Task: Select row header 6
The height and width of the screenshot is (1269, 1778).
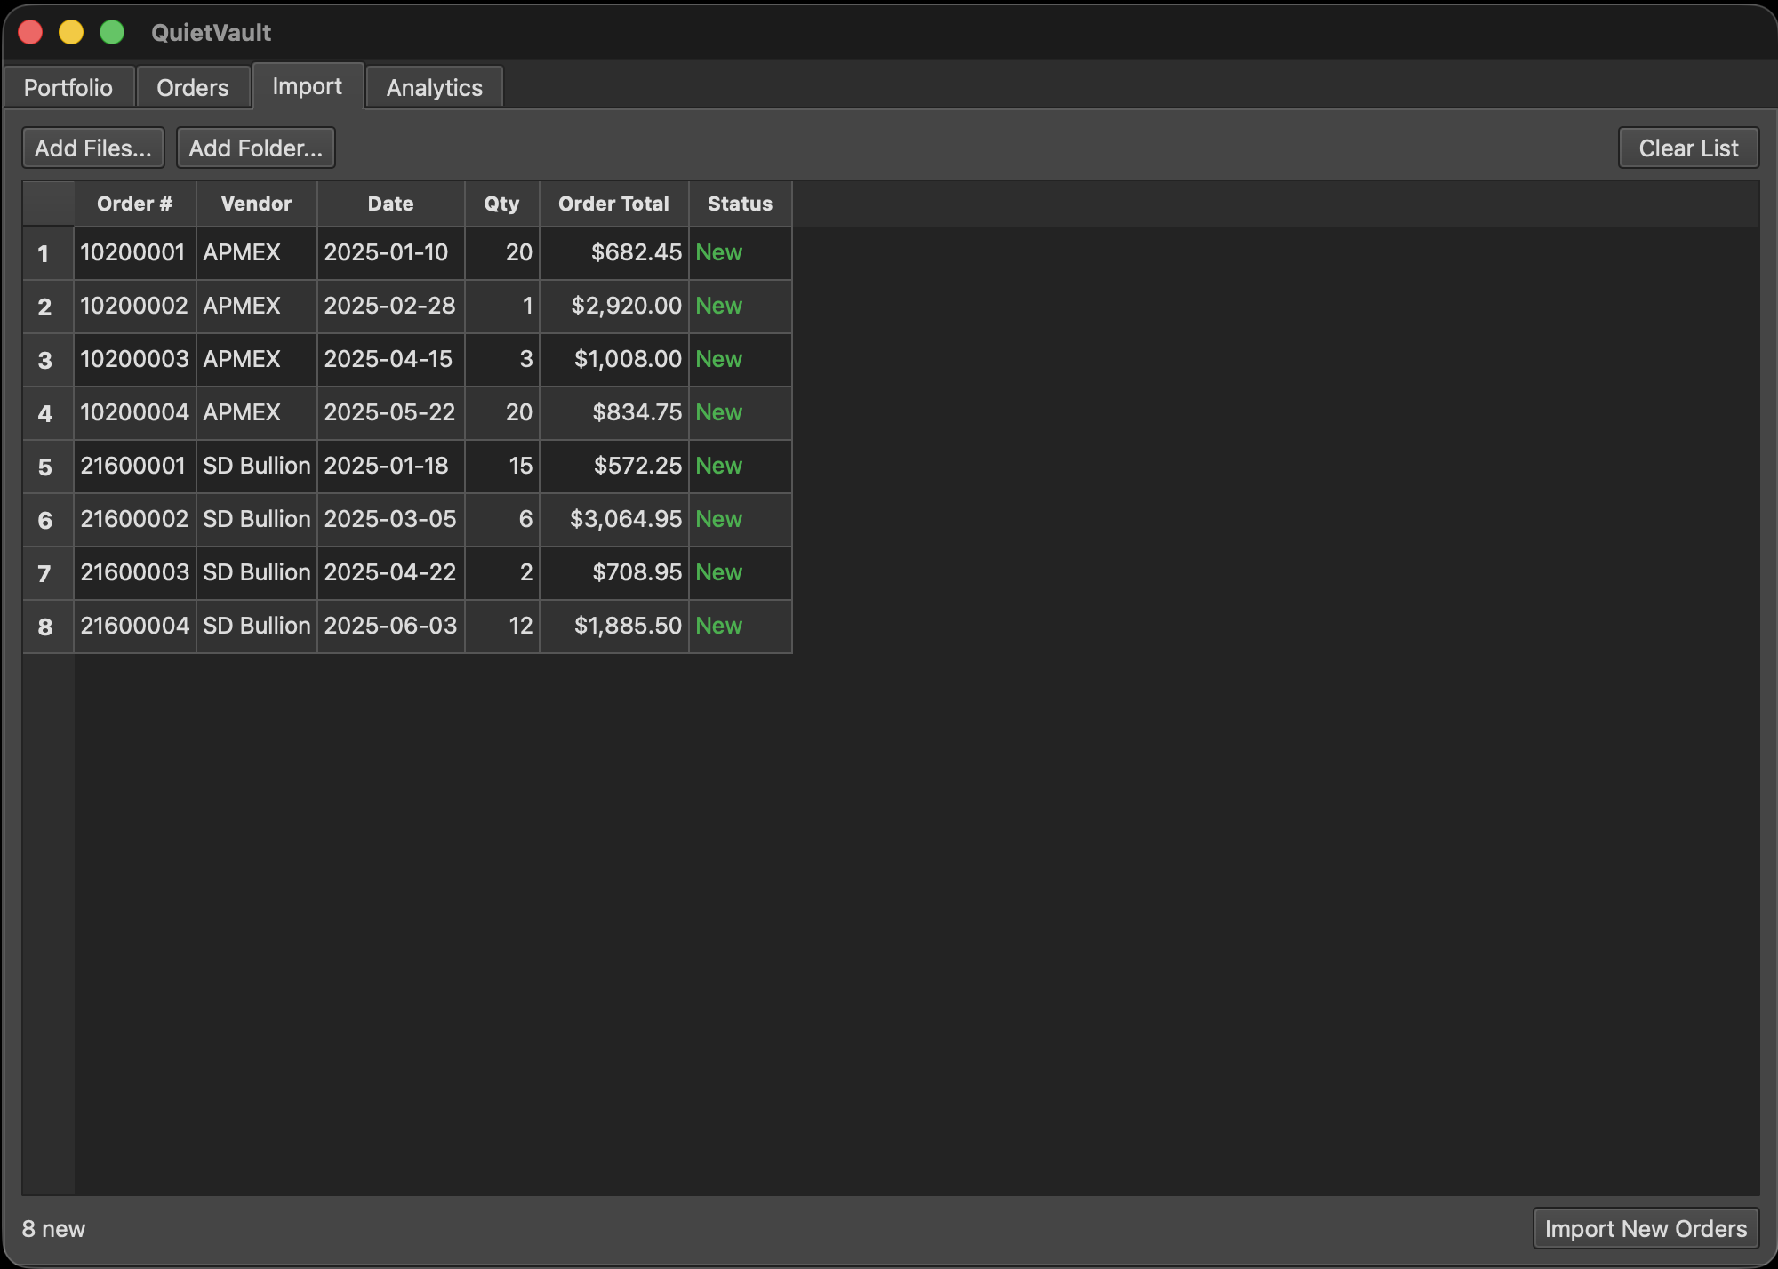Action: (48, 520)
